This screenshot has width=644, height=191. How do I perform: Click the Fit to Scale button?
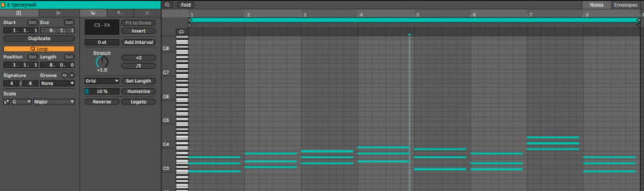tap(138, 23)
